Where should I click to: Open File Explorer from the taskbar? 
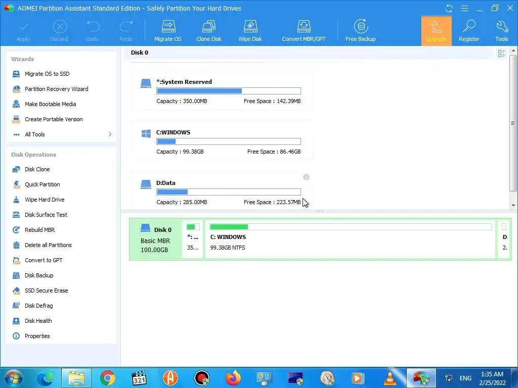[x=76, y=378]
